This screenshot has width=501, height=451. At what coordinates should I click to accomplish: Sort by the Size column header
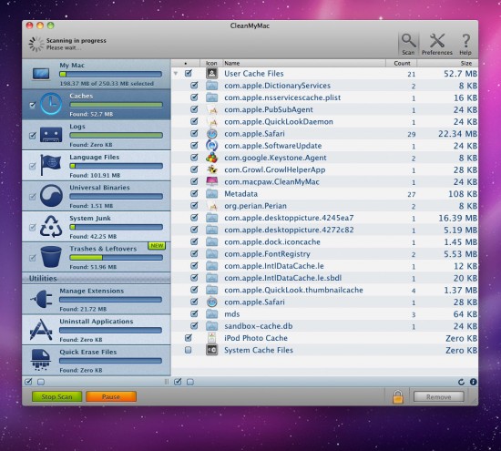447,63
